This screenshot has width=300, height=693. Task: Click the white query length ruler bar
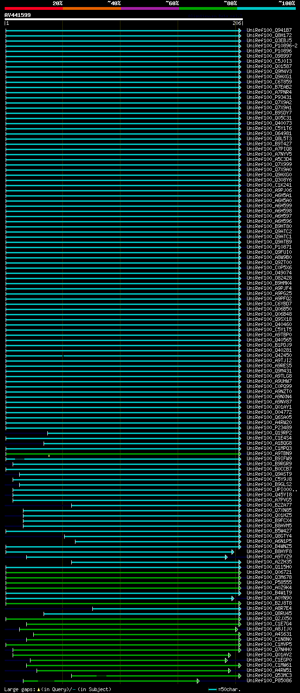tap(123, 20)
